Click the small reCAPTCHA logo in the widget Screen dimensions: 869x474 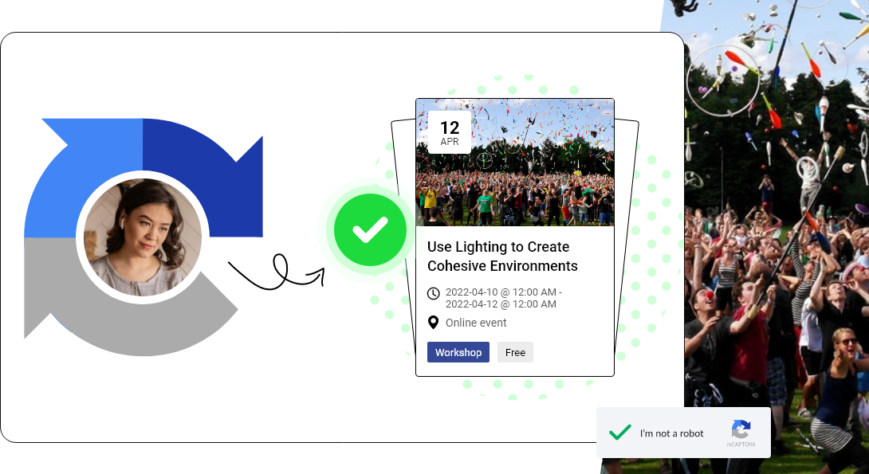tap(741, 429)
